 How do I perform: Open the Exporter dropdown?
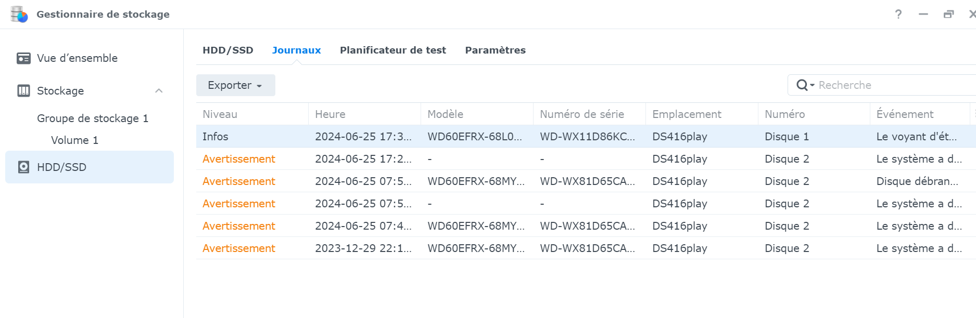[235, 85]
